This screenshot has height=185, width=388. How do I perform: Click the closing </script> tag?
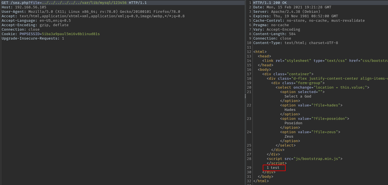point(277,163)
